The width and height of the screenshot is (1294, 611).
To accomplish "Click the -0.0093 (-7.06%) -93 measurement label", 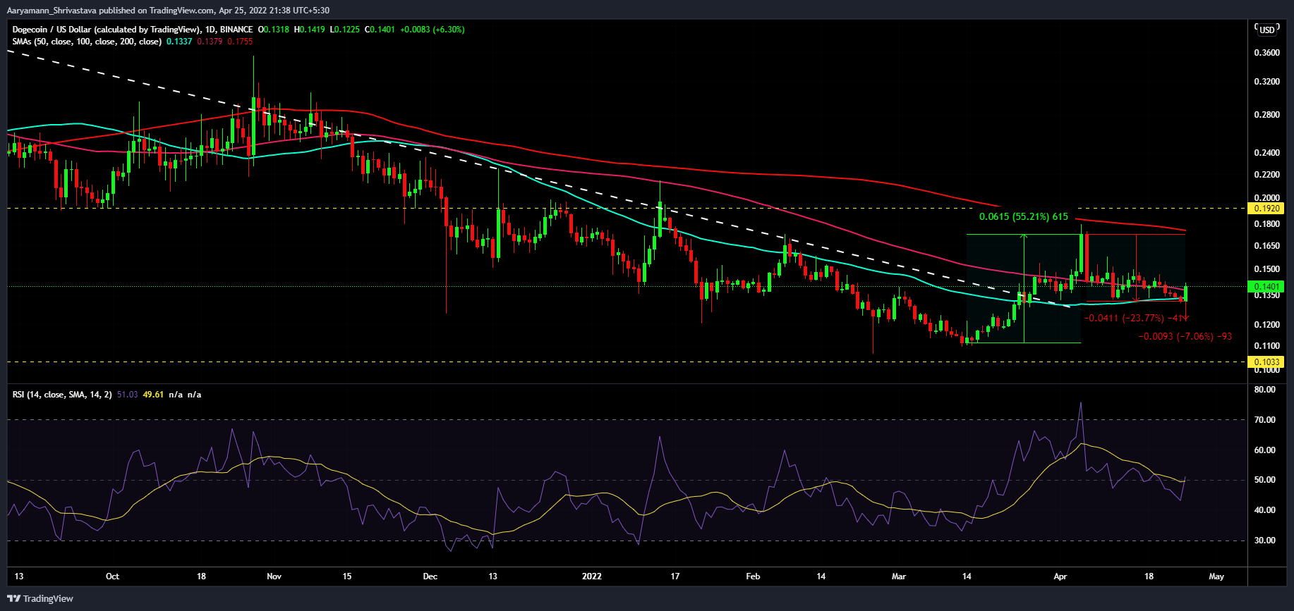I will click(1185, 336).
